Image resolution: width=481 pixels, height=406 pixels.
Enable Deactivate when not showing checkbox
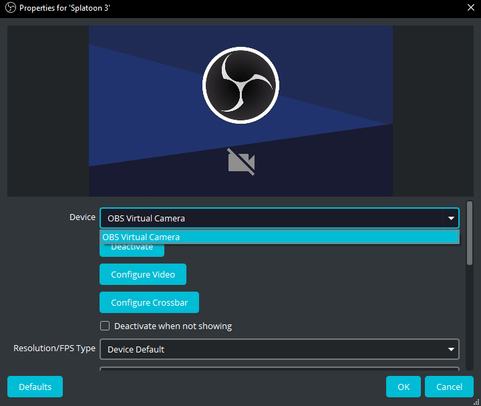click(x=105, y=326)
